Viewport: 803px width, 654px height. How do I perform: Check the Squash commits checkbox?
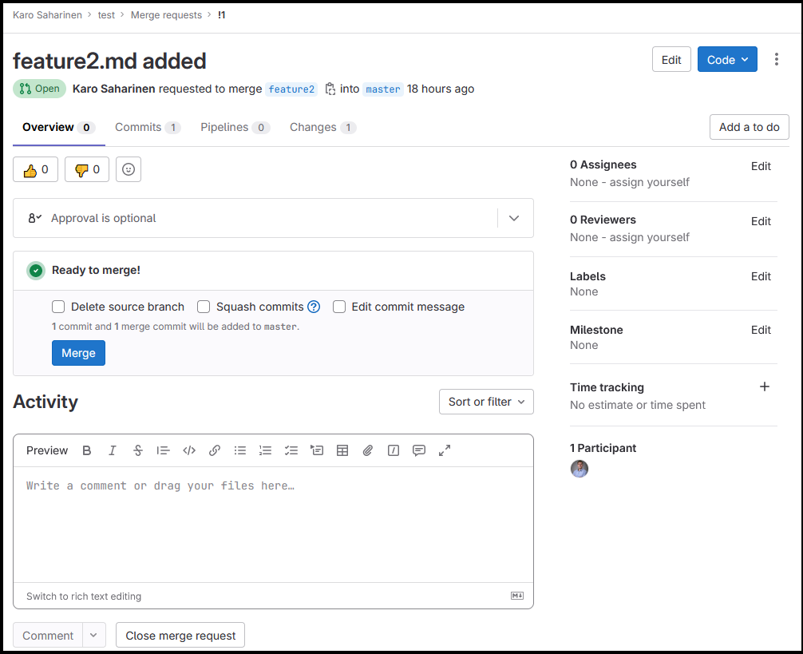click(204, 307)
